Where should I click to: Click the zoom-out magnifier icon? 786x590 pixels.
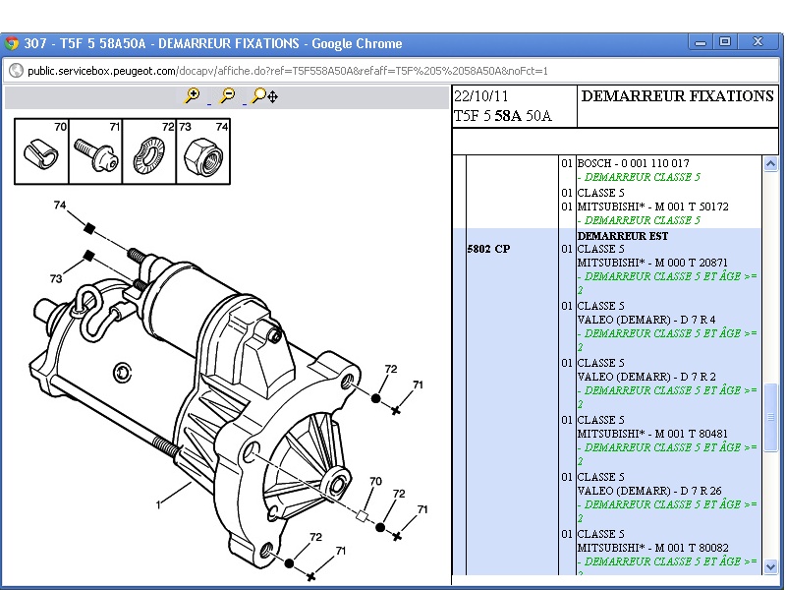coord(228,95)
